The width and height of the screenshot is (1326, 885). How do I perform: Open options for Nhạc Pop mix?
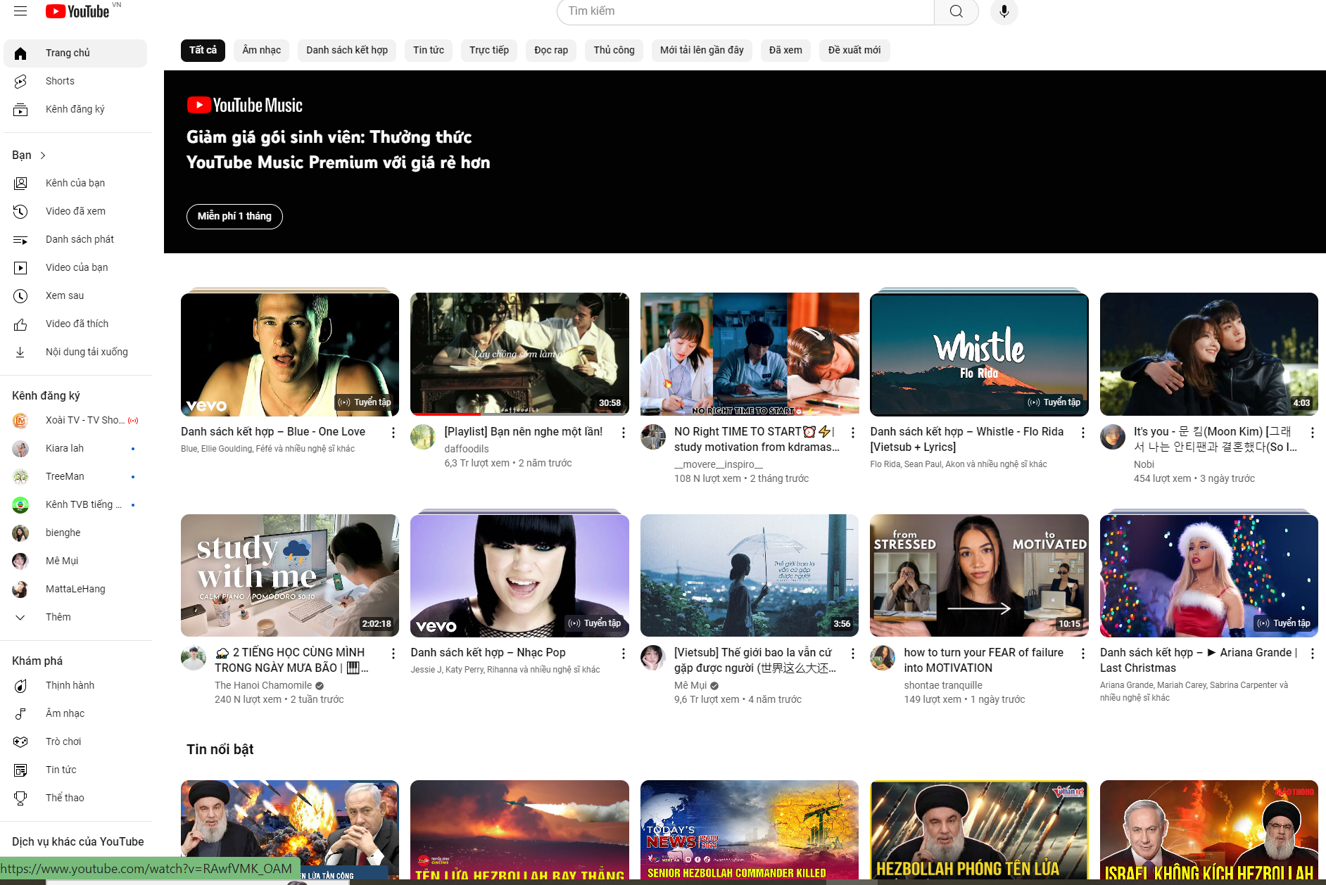tap(623, 654)
